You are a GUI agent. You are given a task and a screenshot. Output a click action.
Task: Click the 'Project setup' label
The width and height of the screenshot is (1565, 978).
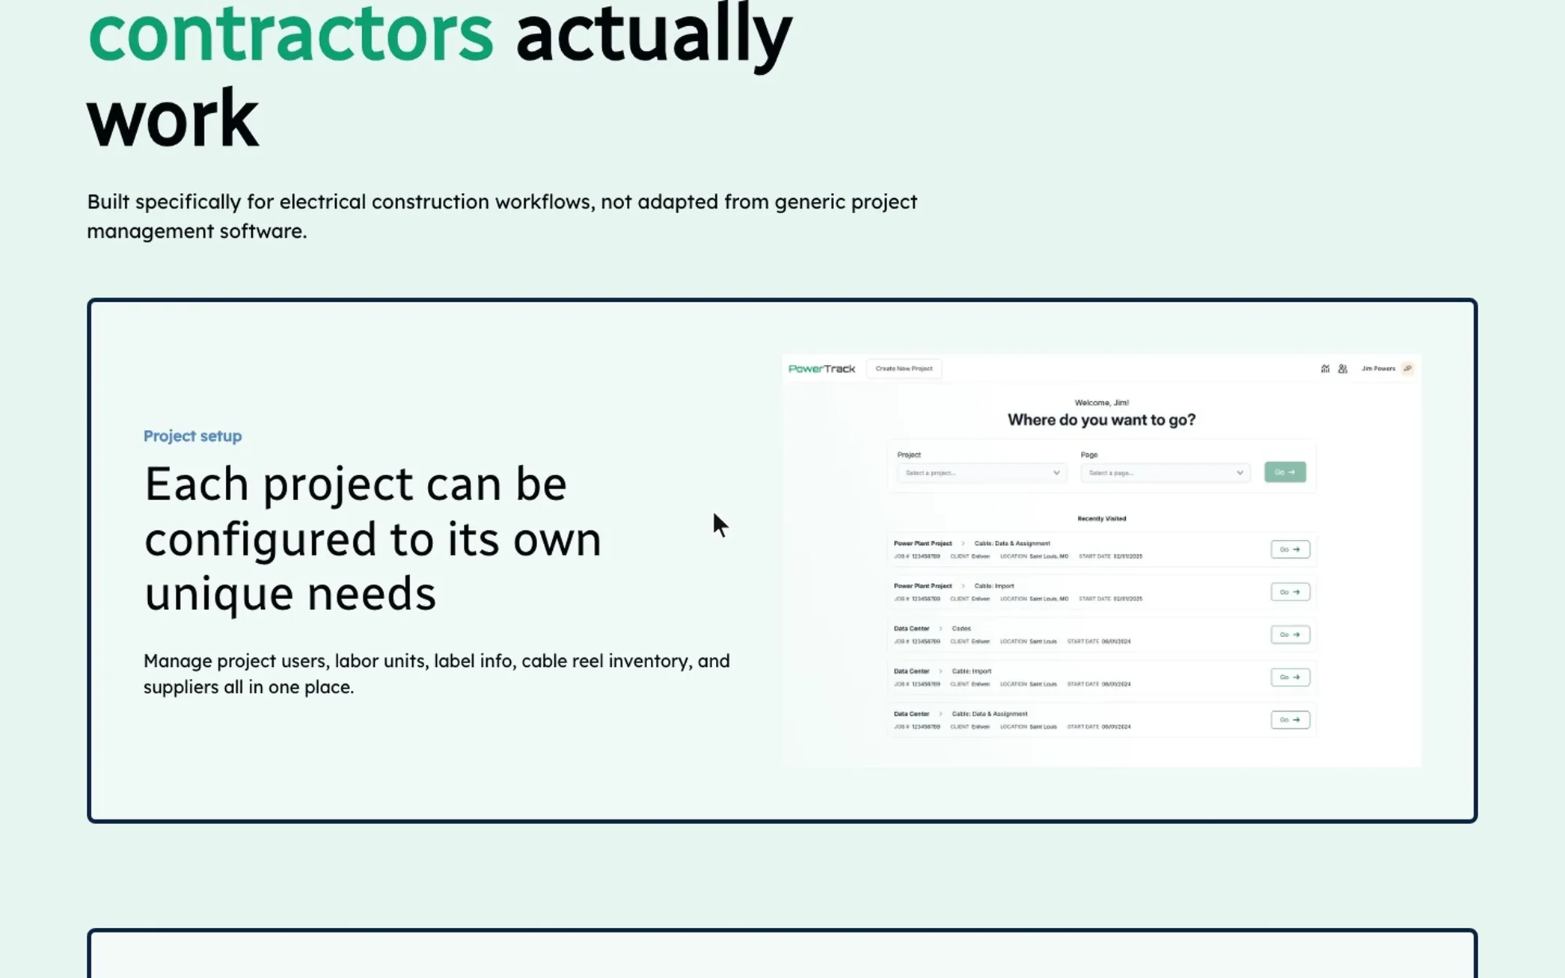tap(192, 436)
